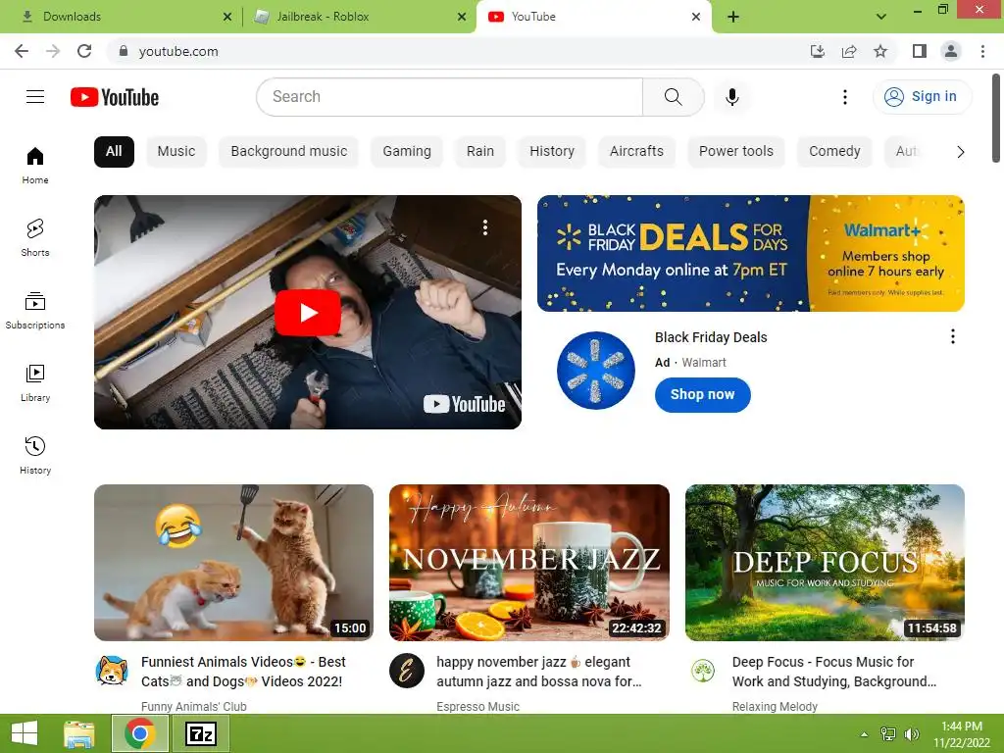Select the Rain filter chip
The height and width of the screenshot is (753, 1004).
tap(480, 152)
